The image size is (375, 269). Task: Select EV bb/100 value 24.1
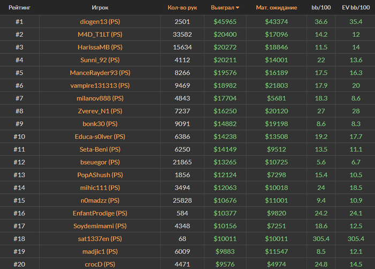tap(356, 213)
